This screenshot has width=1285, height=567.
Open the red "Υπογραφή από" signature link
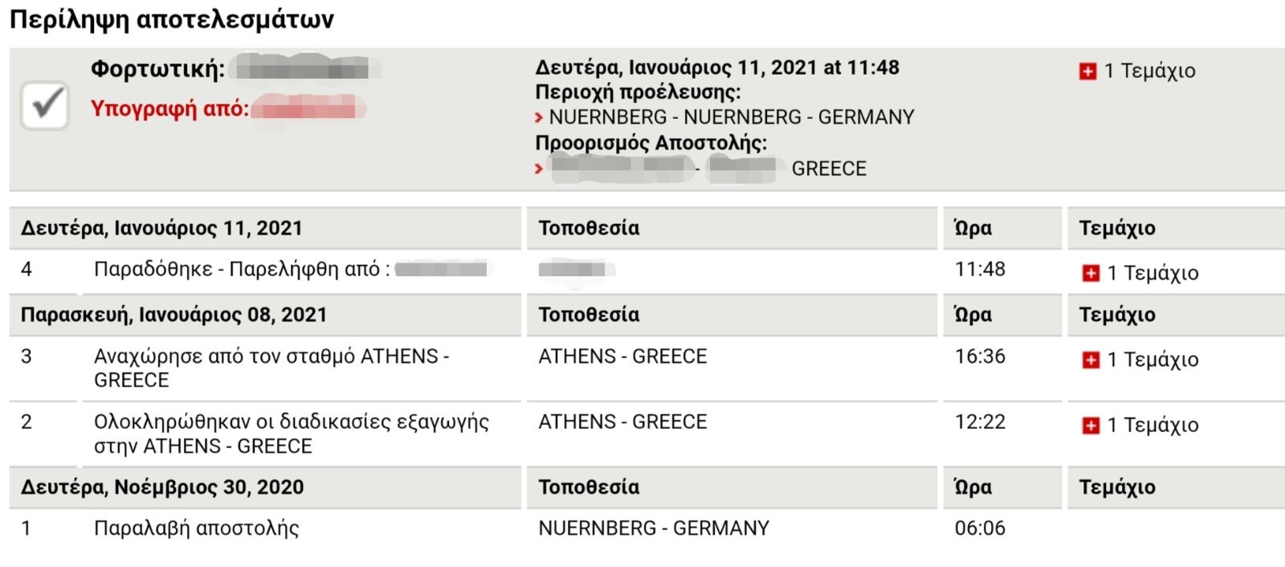(169, 108)
